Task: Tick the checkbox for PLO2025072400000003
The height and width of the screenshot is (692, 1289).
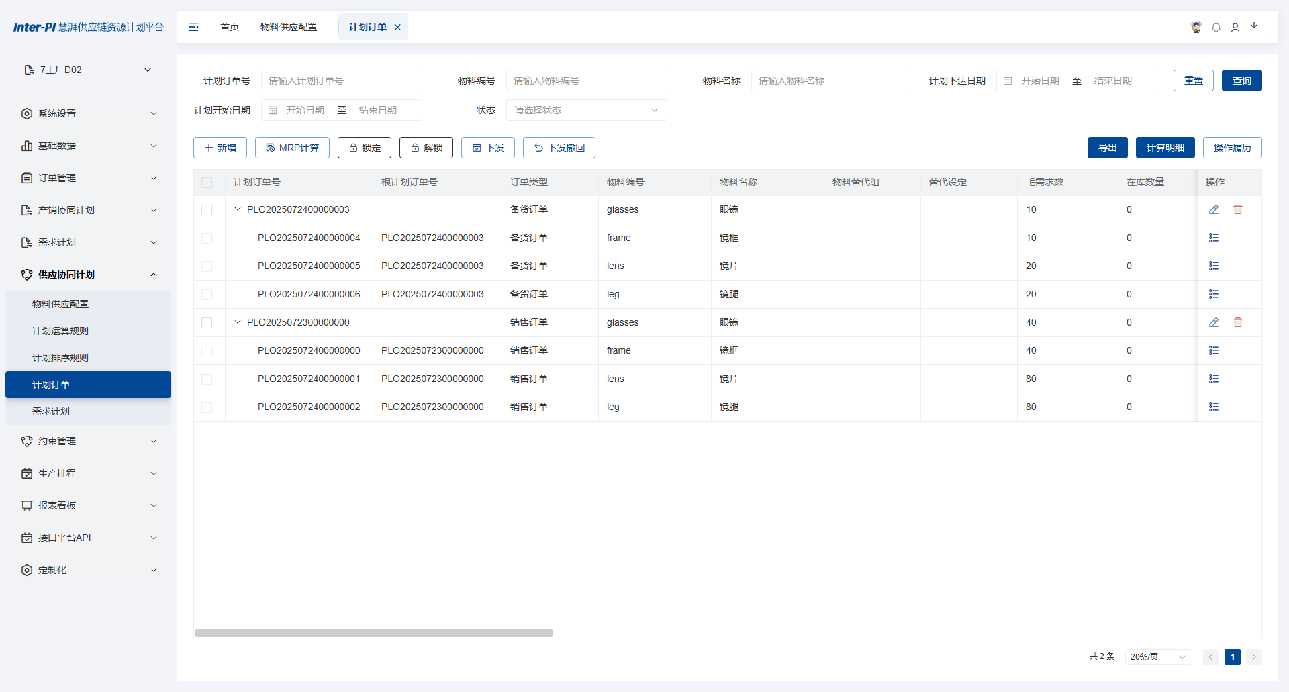Action: point(207,210)
